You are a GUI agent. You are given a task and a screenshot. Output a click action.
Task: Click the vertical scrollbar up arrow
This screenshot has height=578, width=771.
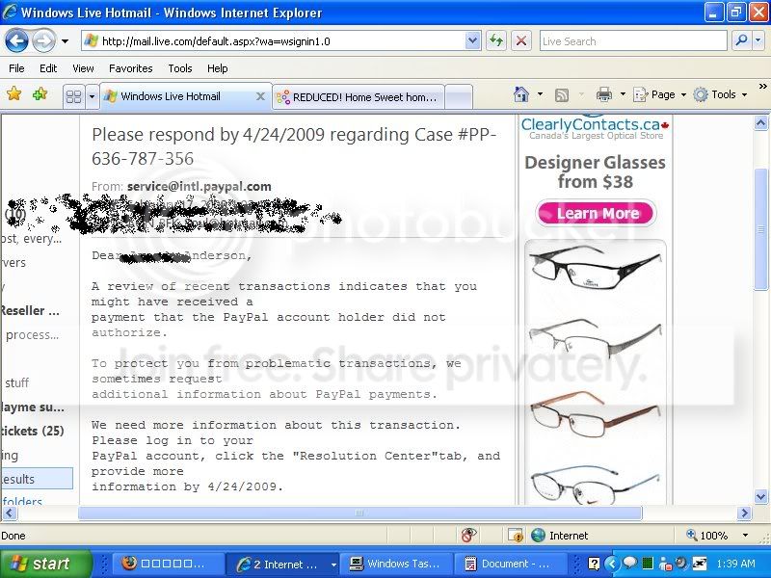pyautogui.click(x=760, y=123)
